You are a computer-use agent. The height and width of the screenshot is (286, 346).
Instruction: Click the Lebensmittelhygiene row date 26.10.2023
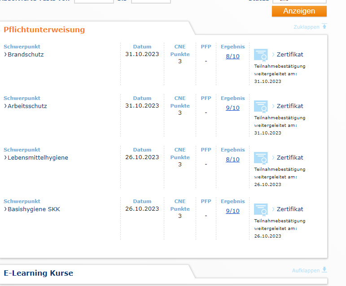tap(142, 157)
